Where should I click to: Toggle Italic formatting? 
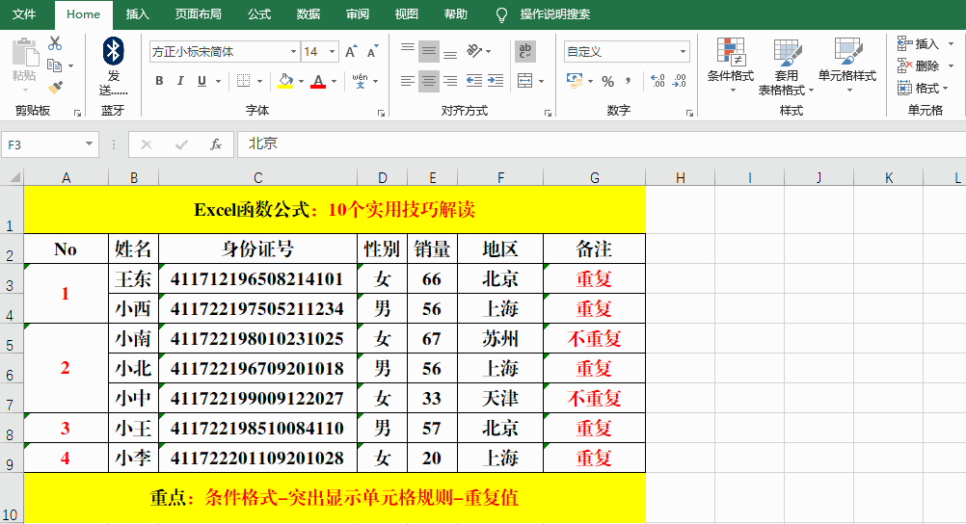click(180, 81)
